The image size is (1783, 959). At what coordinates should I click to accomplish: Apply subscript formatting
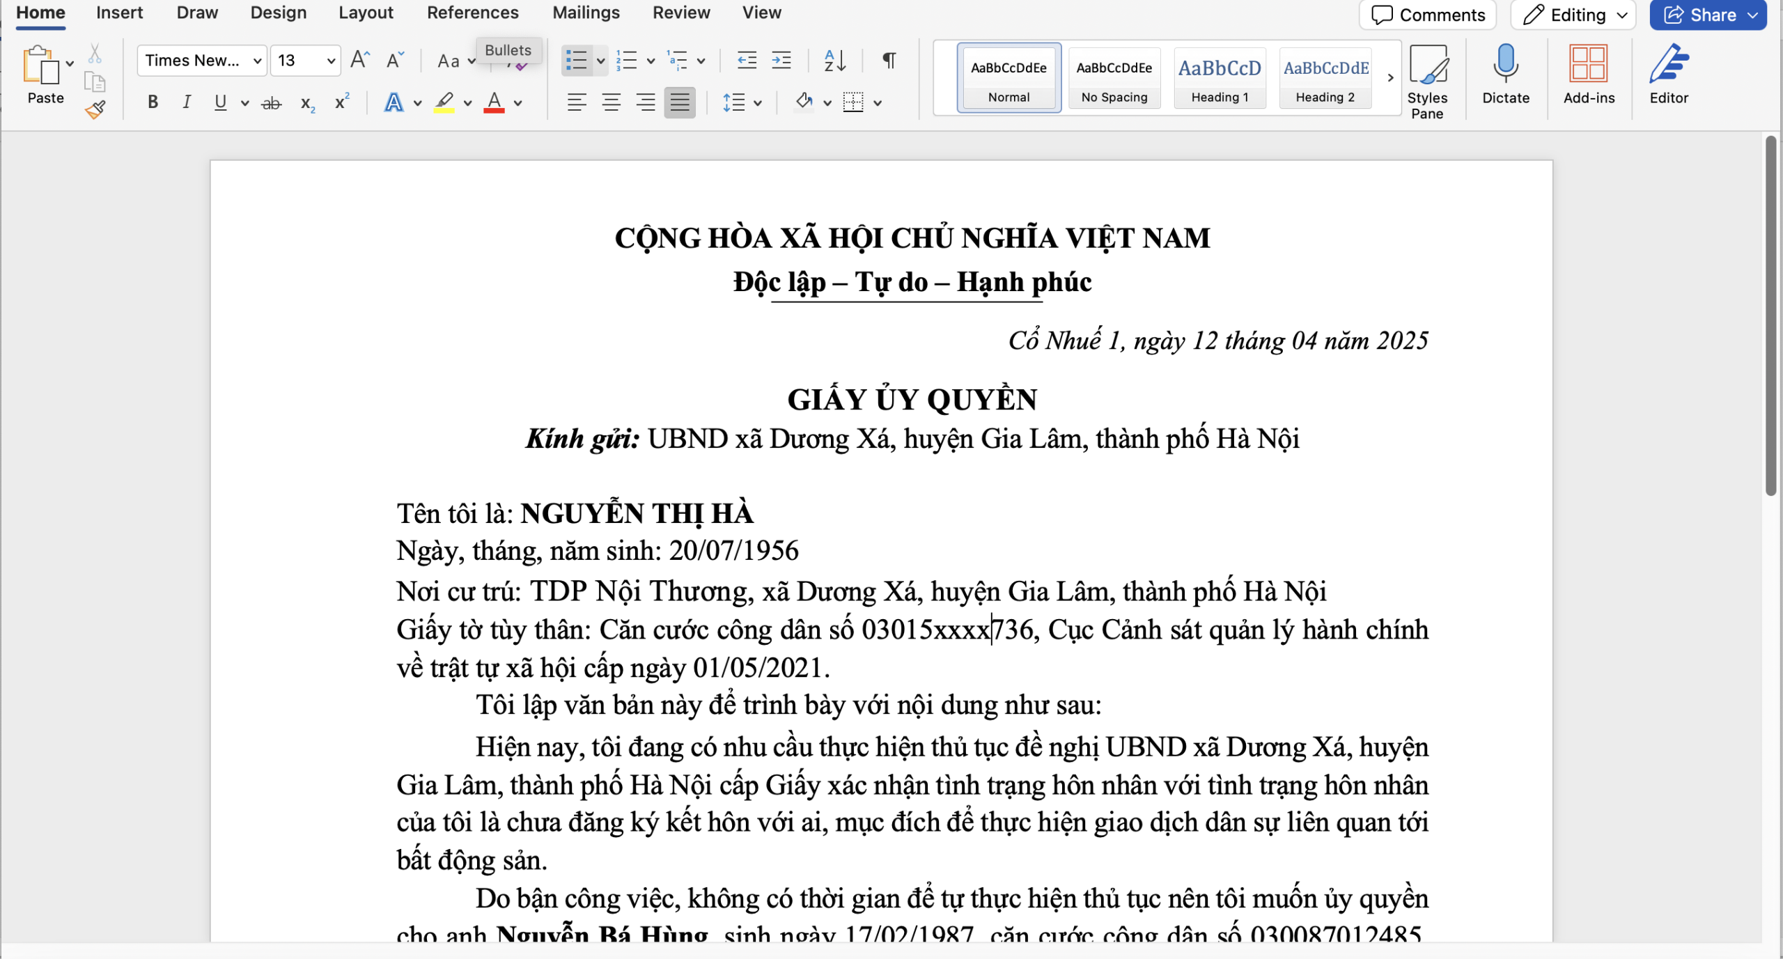(307, 103)
